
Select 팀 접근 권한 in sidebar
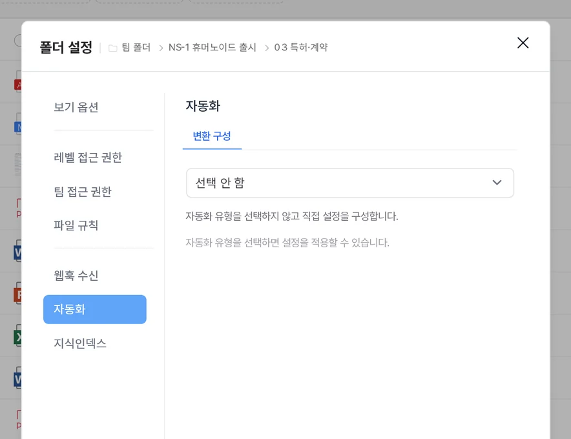coord(83,192)
